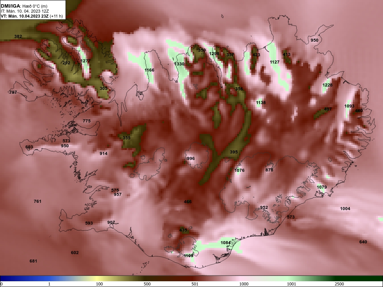
Task: Click the 100 tick label on the color scale
Action: click(x=99, y=284)
